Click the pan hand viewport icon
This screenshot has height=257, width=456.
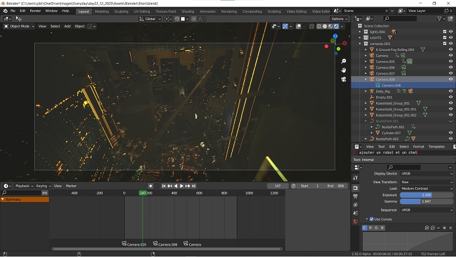343,70
